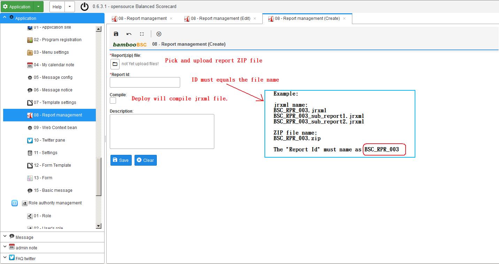Click the save toolbar icon
Image resolution: width=499 pixels, height=264 pixels.
coord(116,34)
